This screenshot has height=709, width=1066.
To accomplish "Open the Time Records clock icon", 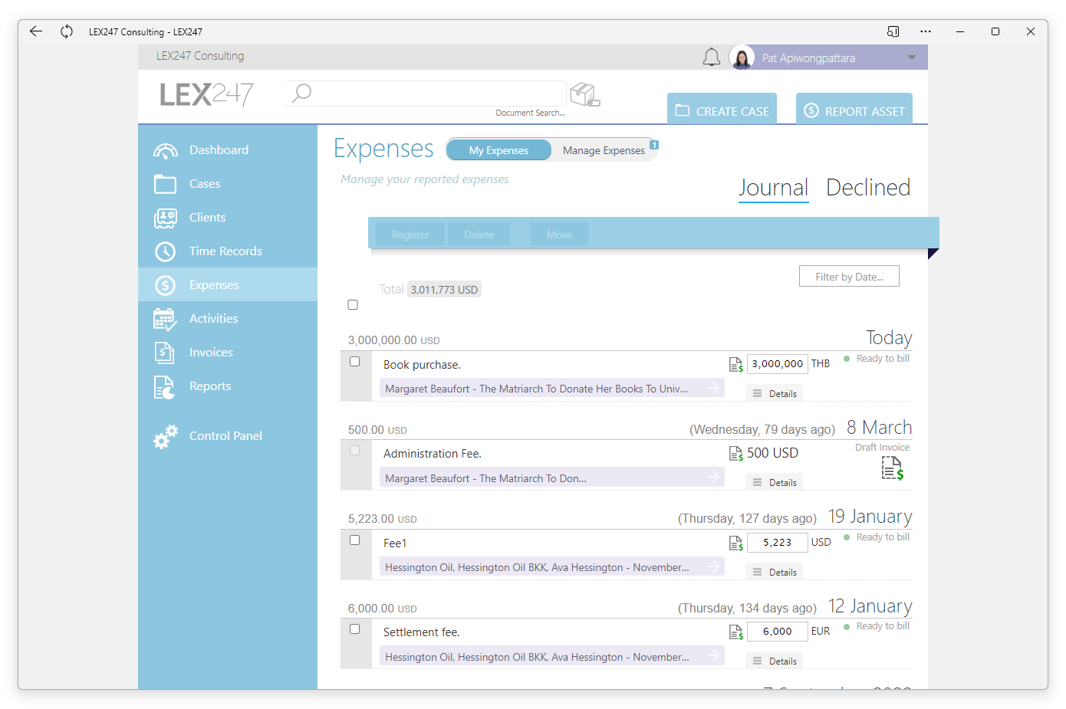I will pos(165,251).
